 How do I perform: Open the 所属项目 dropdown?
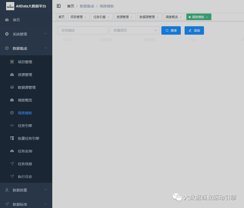135,30
